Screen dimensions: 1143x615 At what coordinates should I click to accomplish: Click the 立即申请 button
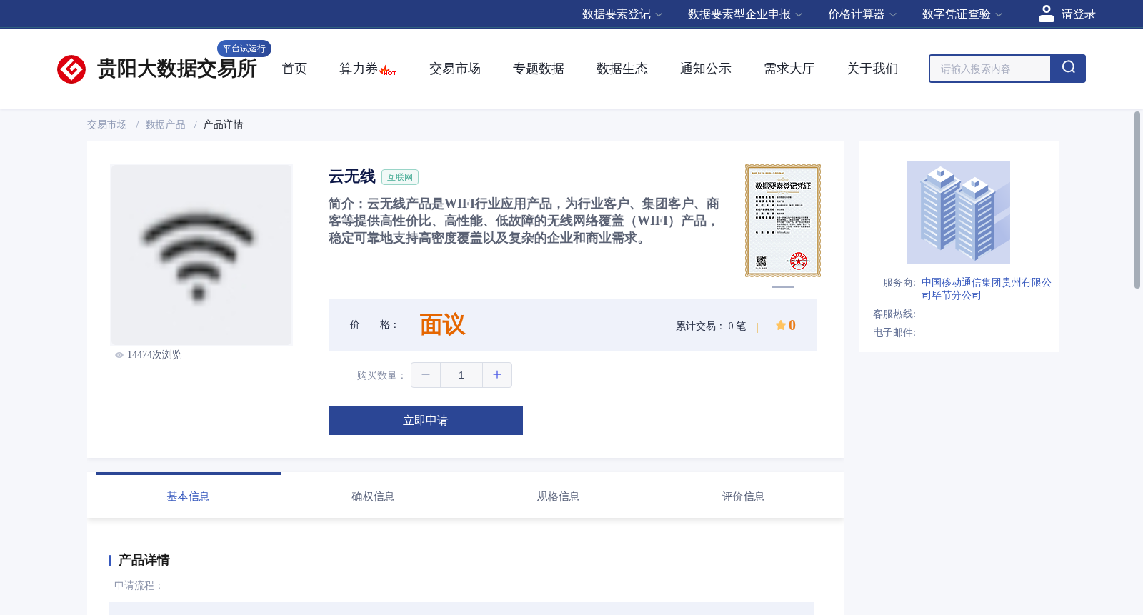[426, 421]
